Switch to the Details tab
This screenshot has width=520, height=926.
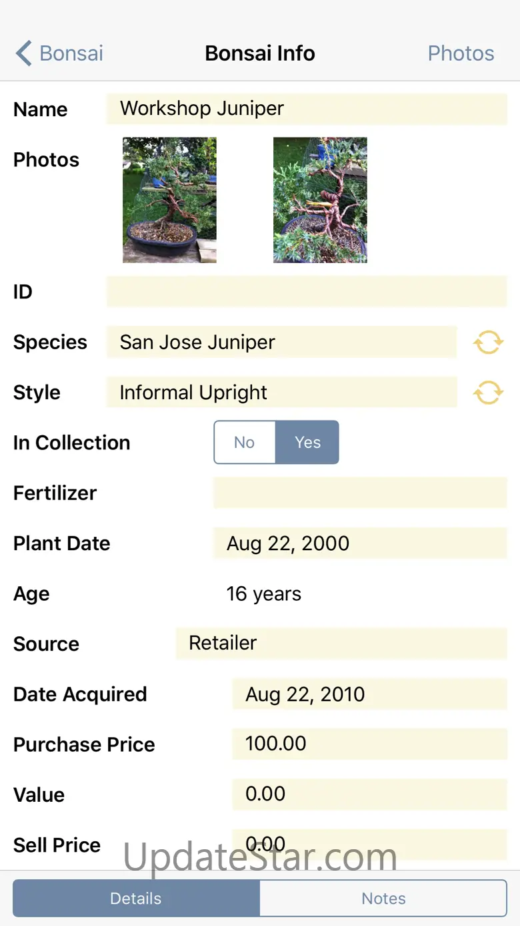[136, 898]
